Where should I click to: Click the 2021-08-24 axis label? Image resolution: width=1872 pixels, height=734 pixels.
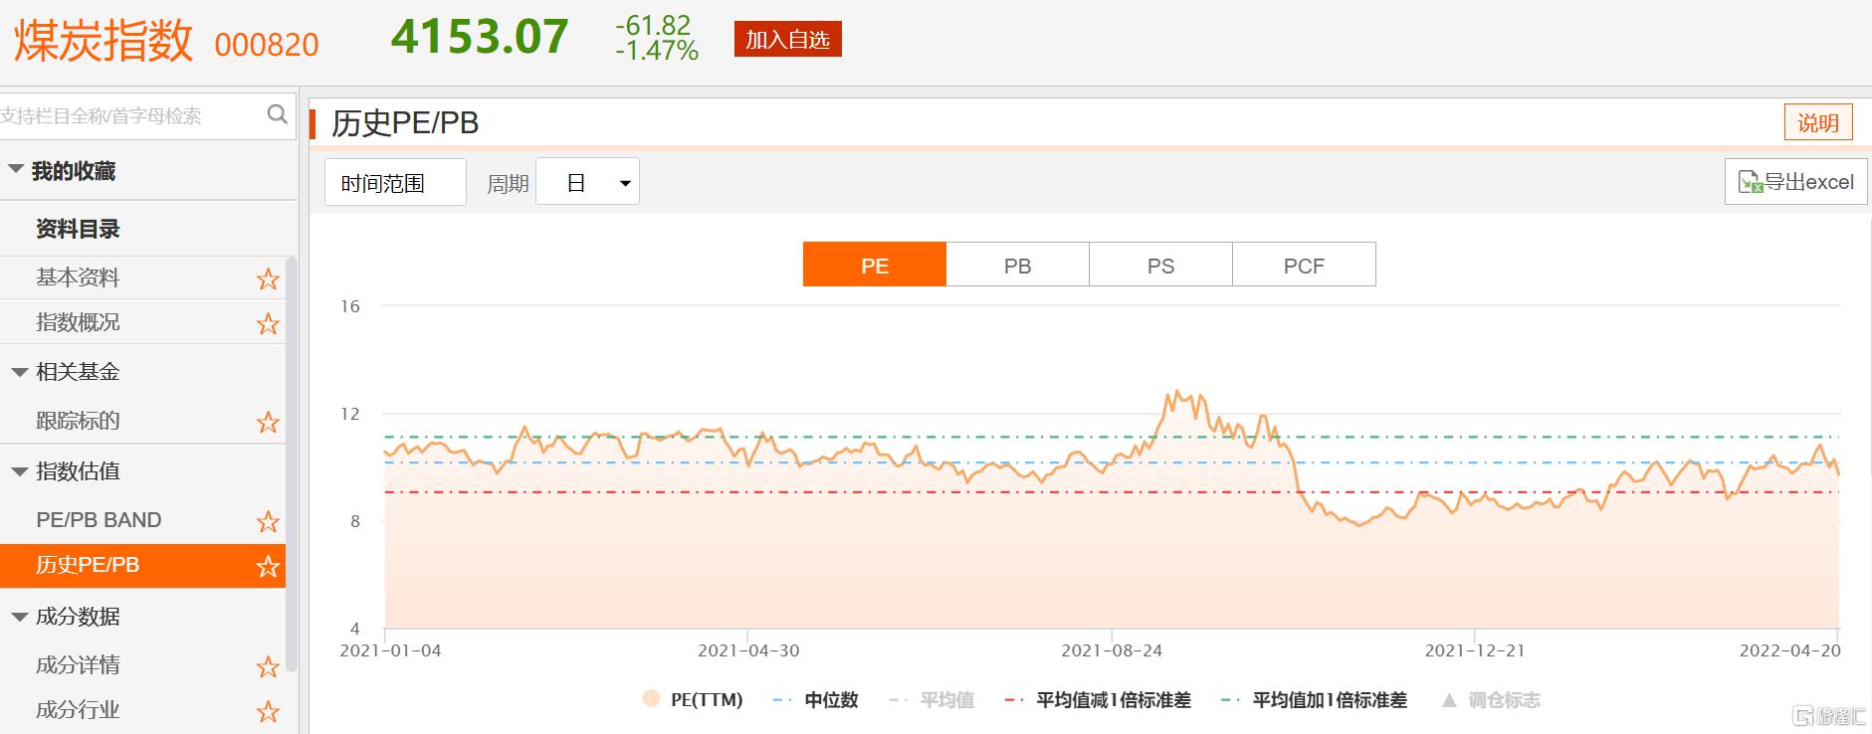1111,650
